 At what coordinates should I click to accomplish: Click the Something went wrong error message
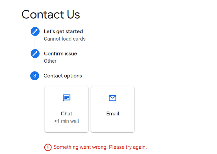(x=100, y=147)
